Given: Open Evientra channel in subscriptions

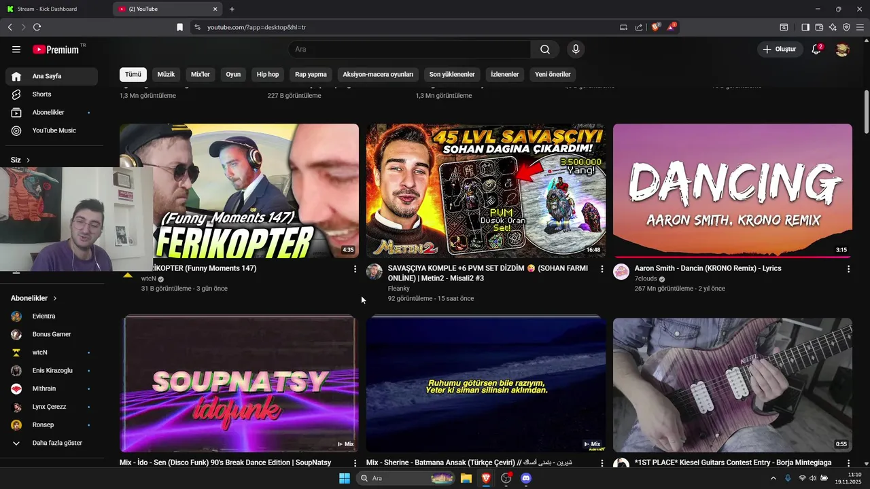Looking at the screenshot, I should coord(52,316).
